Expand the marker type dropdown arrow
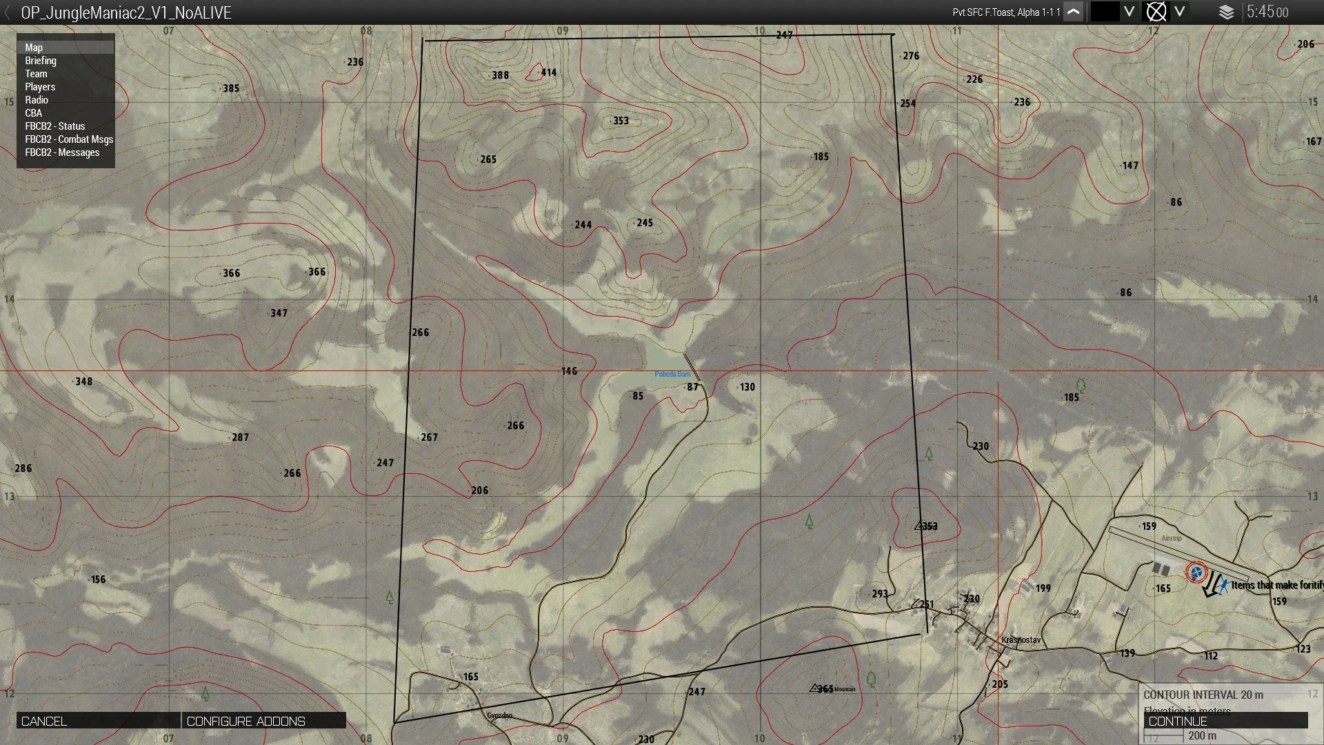 (1180, 12)
